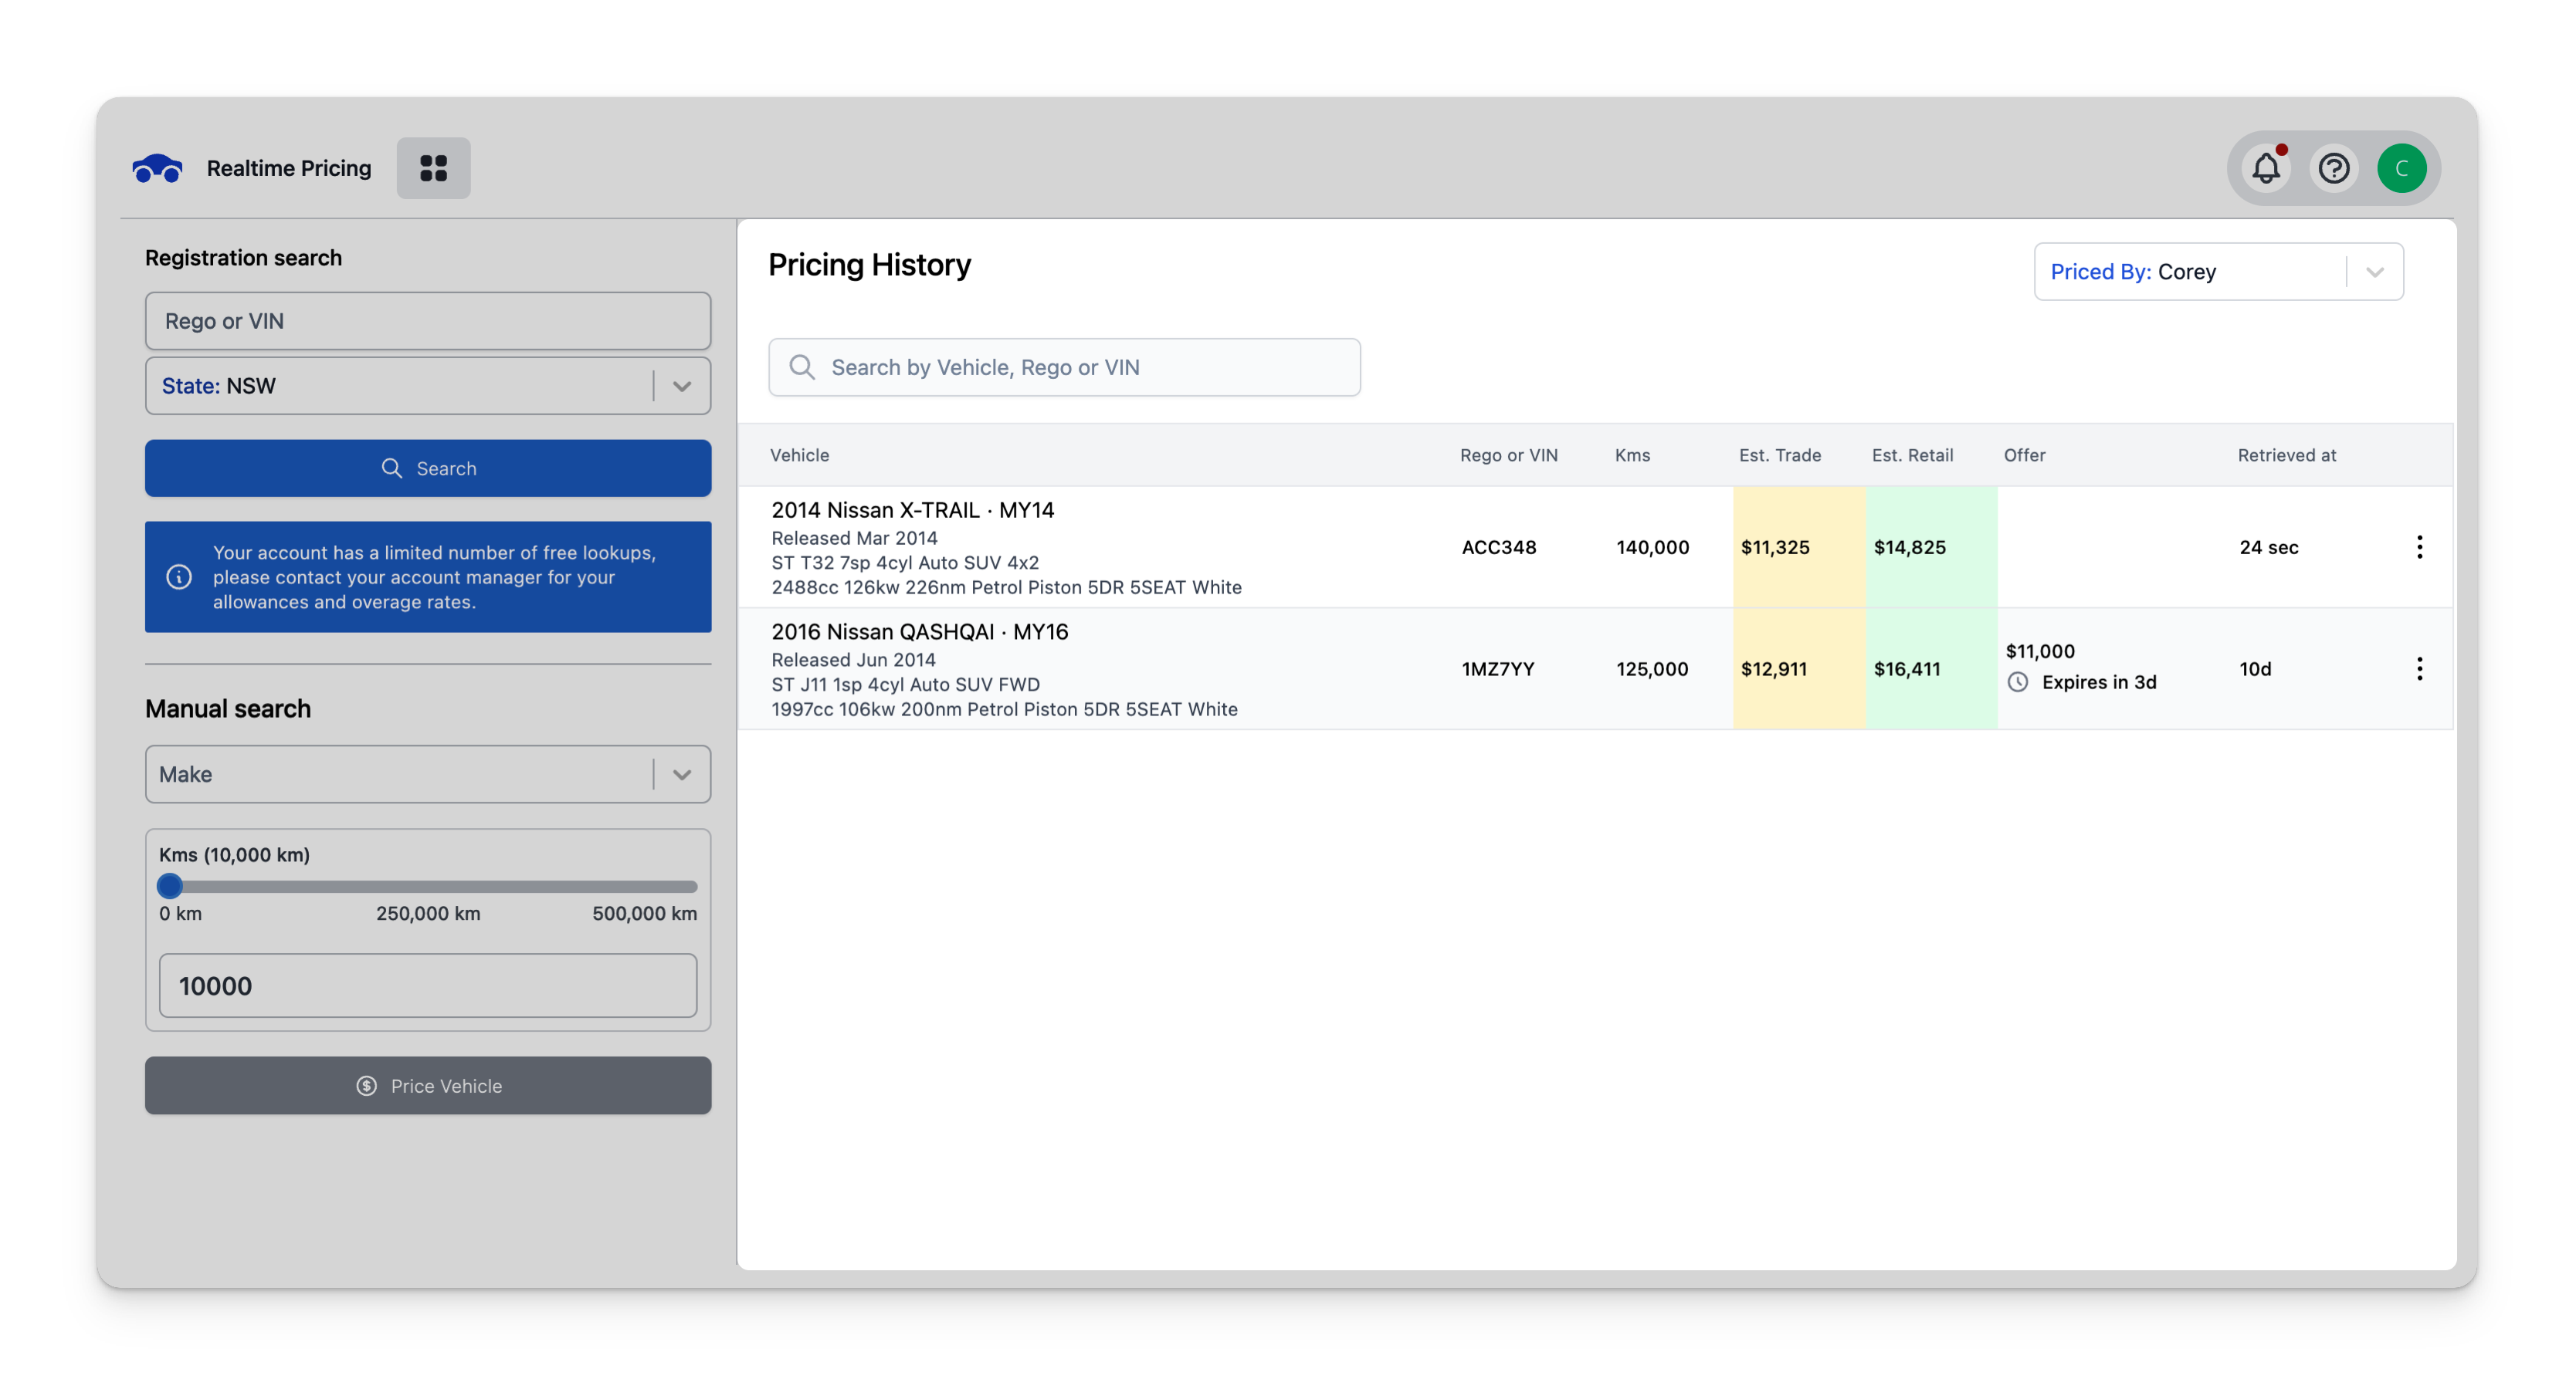Click the Kms slider handle
This screenshot has height=1386, width=2576.
pos(170,887)
